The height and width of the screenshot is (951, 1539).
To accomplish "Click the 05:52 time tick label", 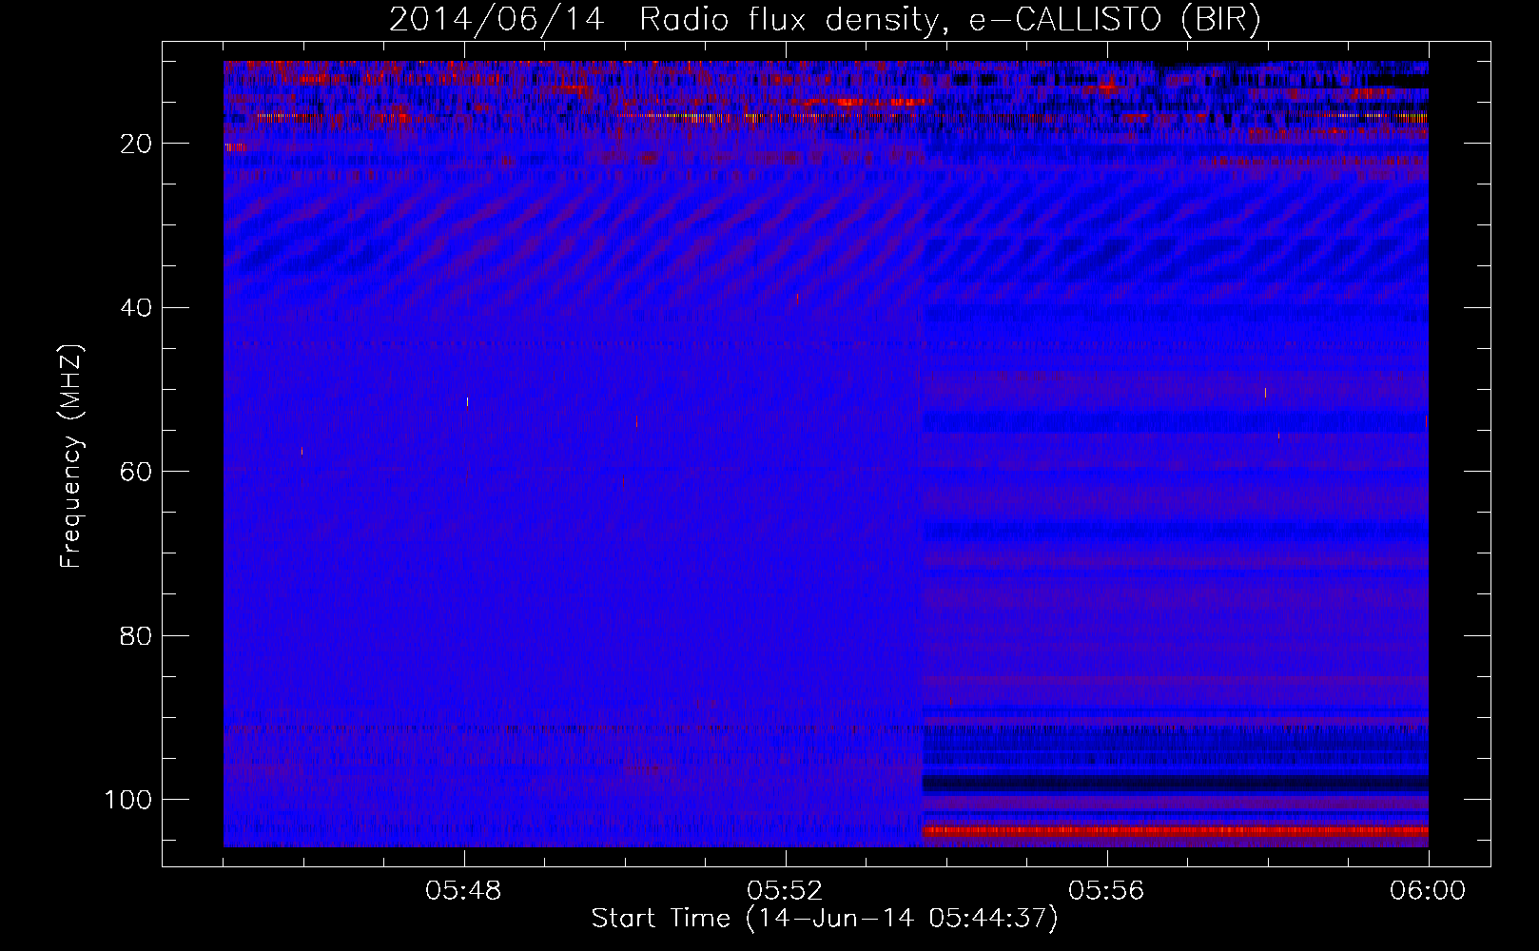I will pos(785,891).
